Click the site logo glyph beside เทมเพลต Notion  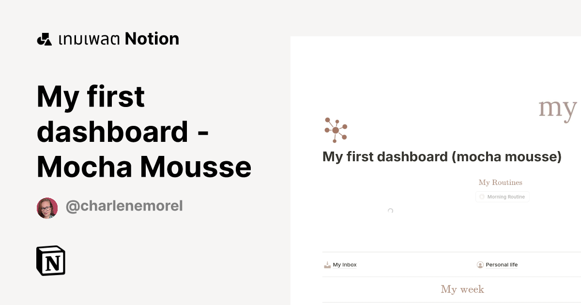point(44,38)
